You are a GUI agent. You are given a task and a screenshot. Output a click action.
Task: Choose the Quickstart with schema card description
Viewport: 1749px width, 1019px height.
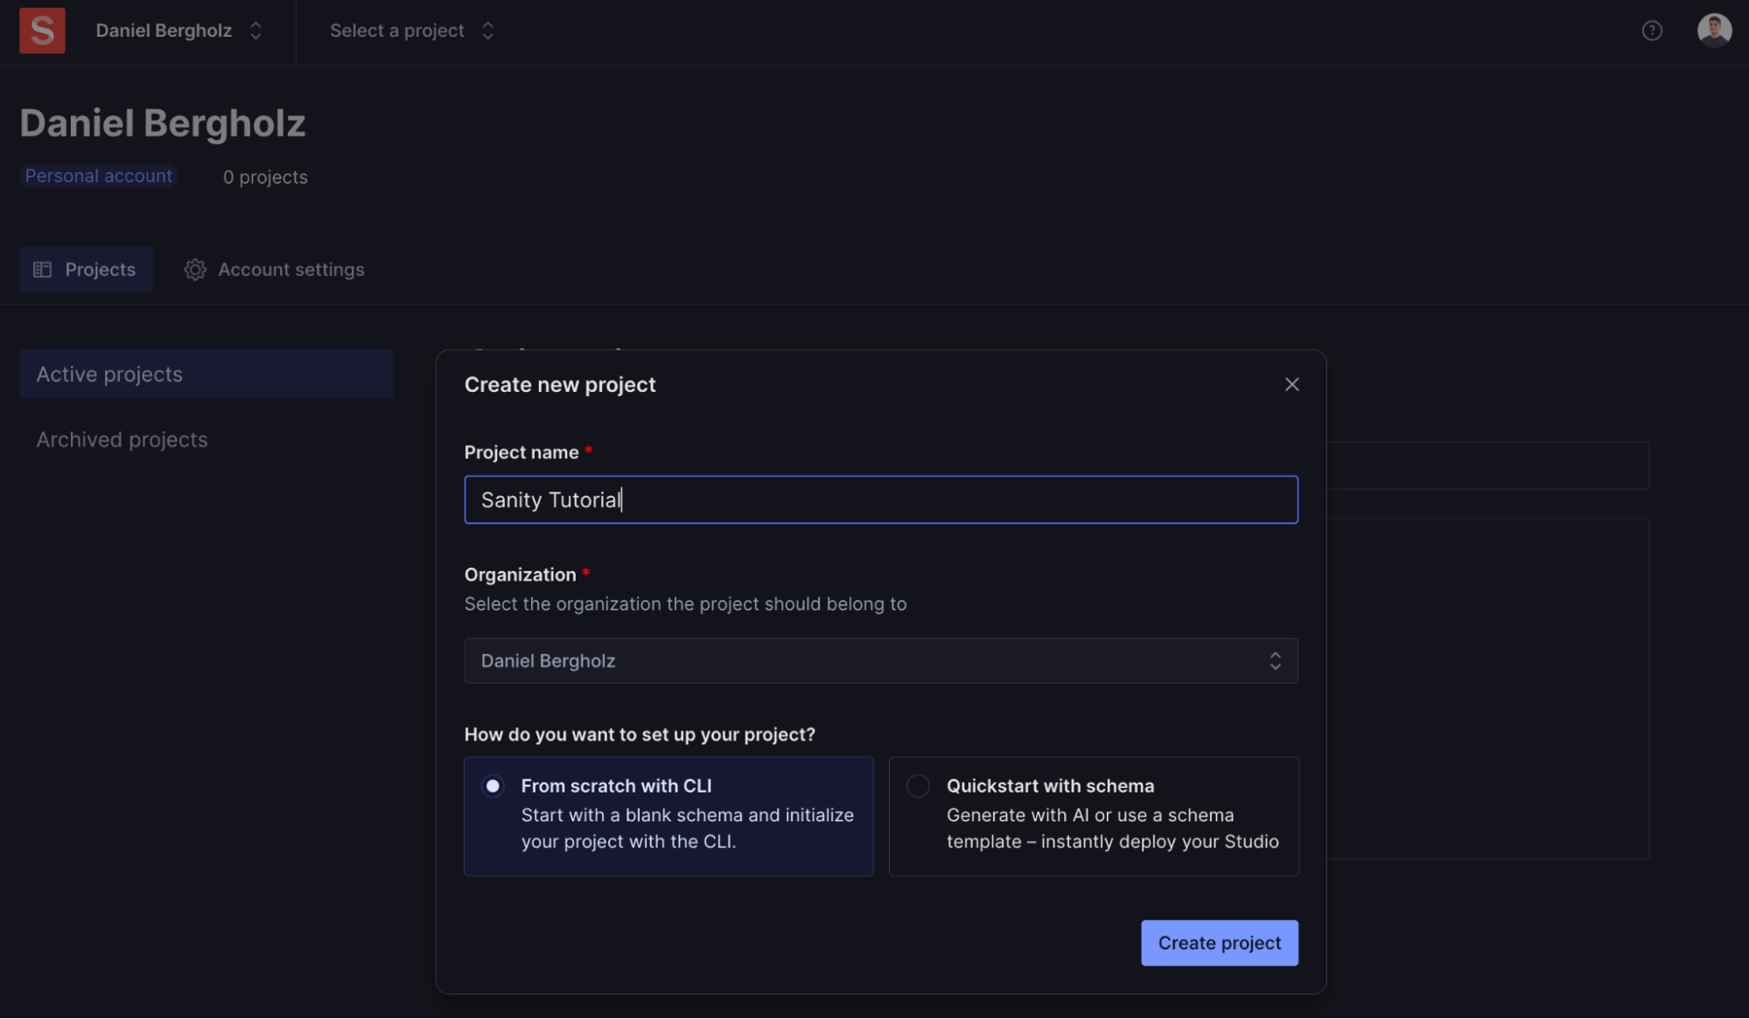pos(1111,828)
